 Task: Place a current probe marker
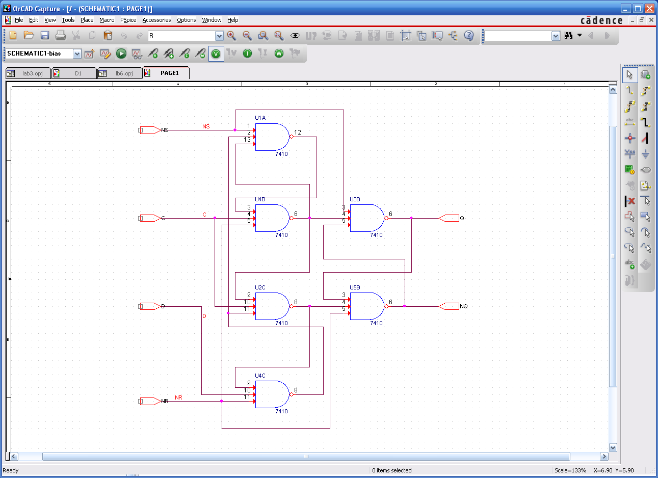click(185, 54)
